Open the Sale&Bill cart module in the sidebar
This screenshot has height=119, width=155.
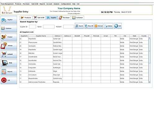coord(9,54)
